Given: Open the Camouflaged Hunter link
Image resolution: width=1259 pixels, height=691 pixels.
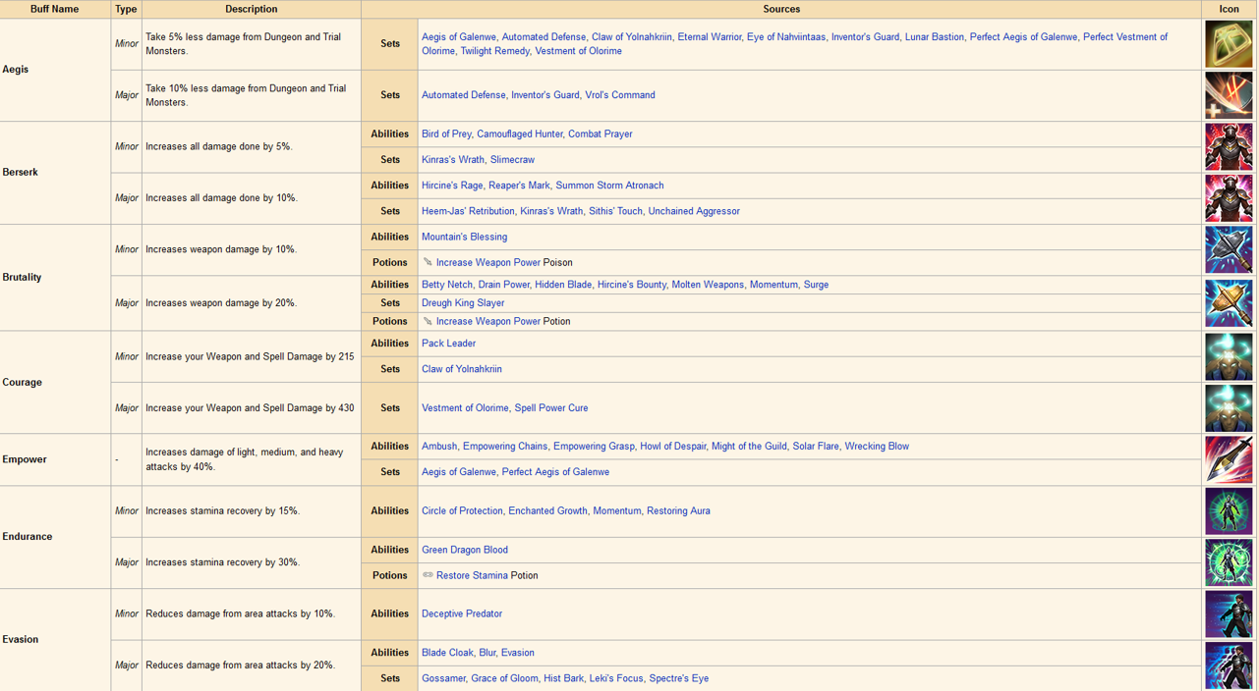Looking at the screenshot, I should tap(520, 133).
